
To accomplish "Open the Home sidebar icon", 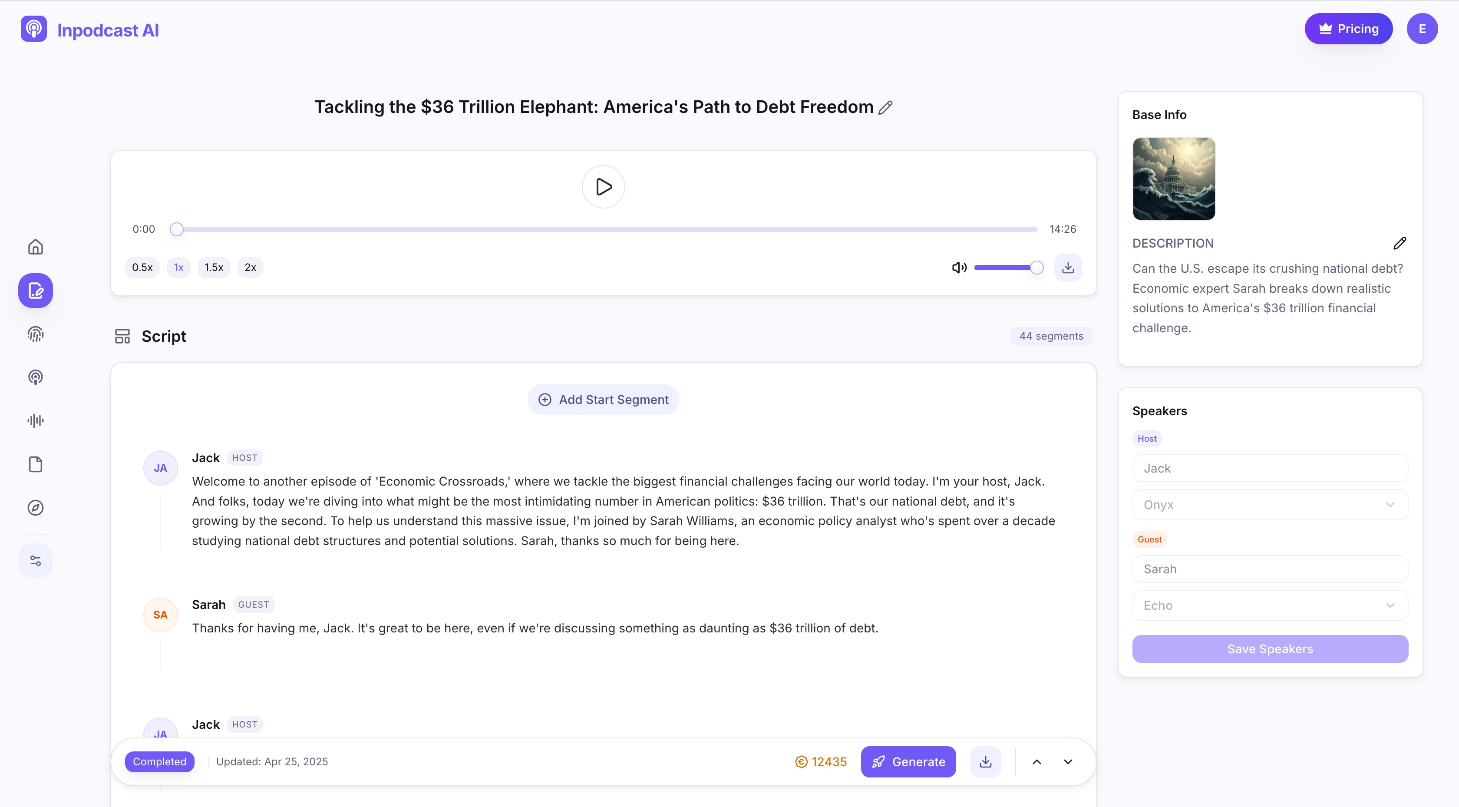I will point(35,247).
